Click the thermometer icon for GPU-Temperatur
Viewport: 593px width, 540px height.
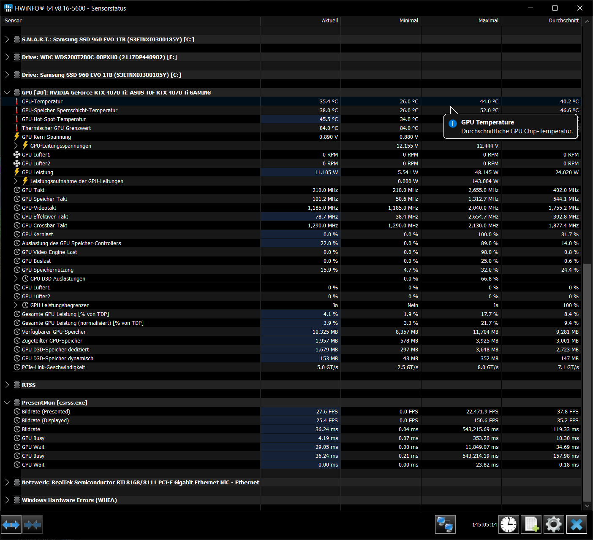point(17,102)
